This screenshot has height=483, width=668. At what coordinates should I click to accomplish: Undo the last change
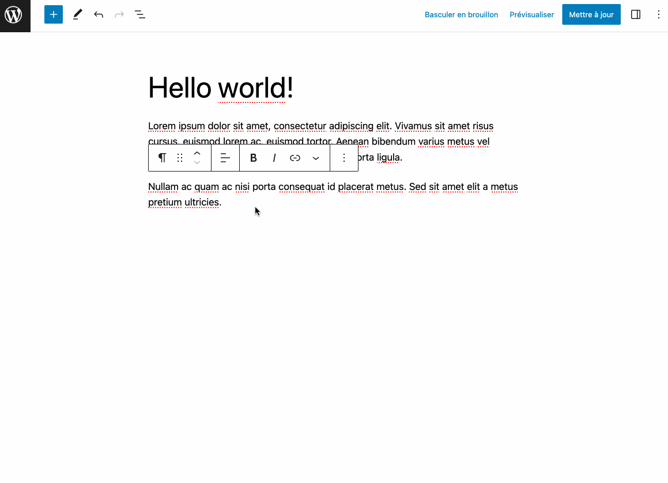[99, 15]
